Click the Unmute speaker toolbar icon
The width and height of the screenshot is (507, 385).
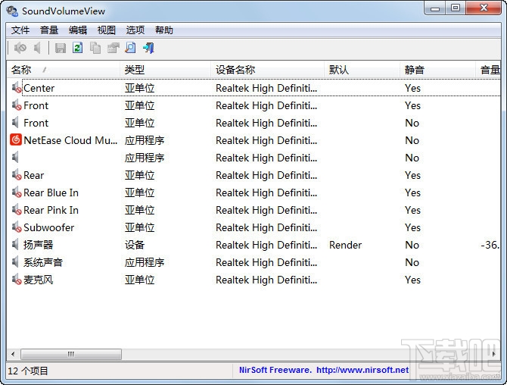point(37,49)
